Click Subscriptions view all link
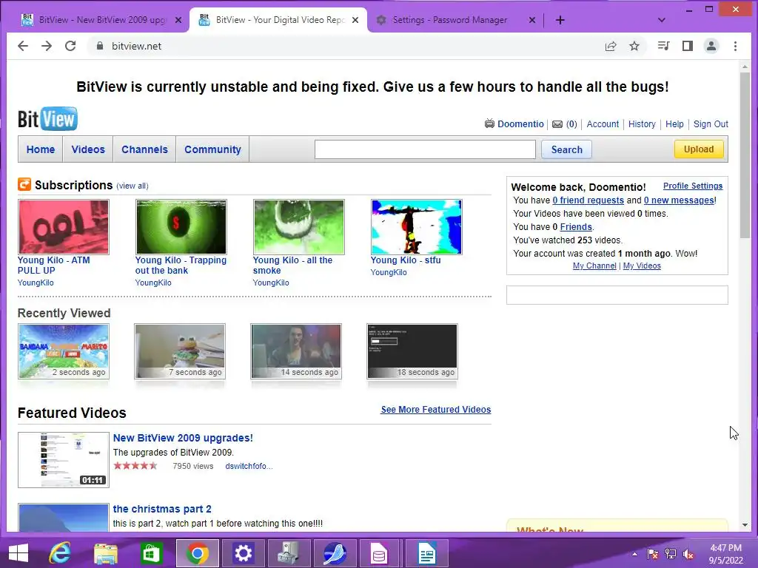The image size is (758, 568). coord(133,186)
